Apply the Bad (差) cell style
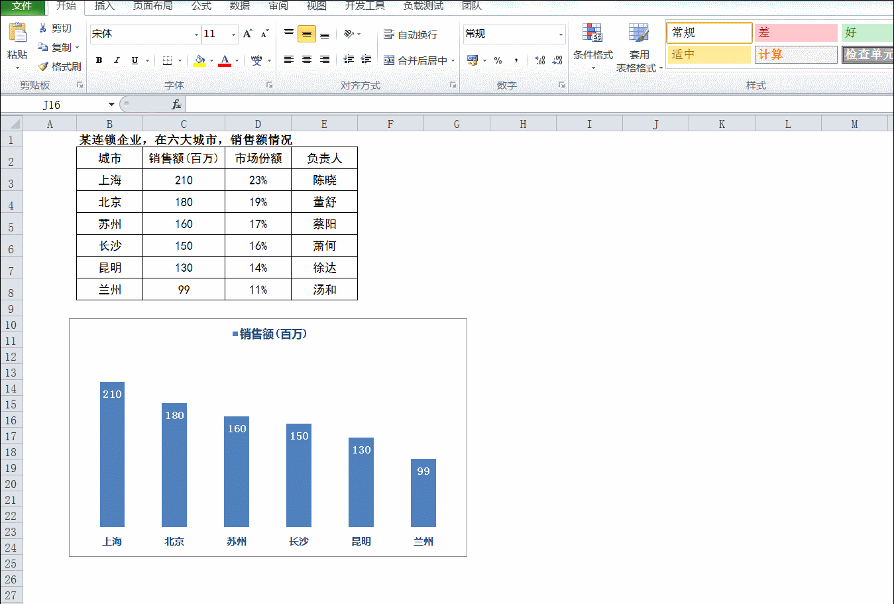894x604 pixels. (796, 32)
